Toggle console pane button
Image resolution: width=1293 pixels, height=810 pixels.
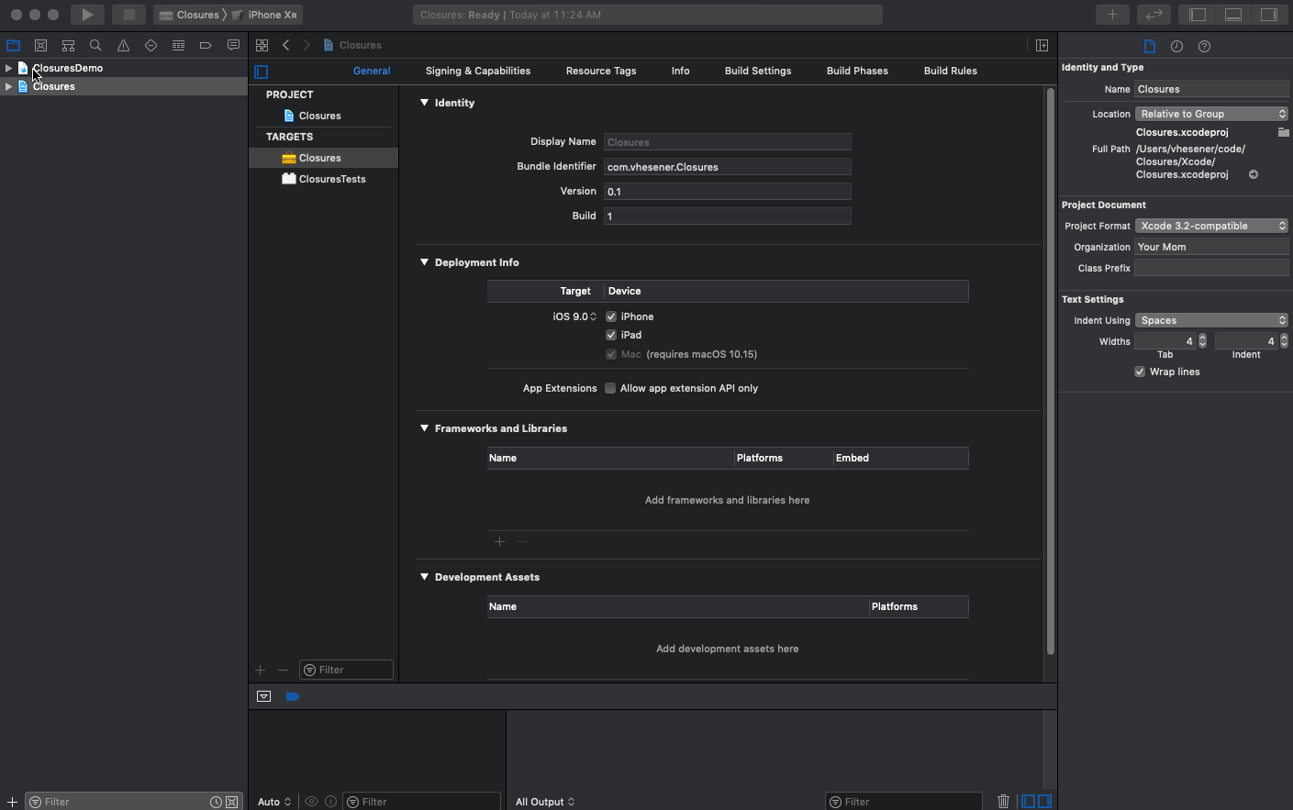coord(1044,802)
